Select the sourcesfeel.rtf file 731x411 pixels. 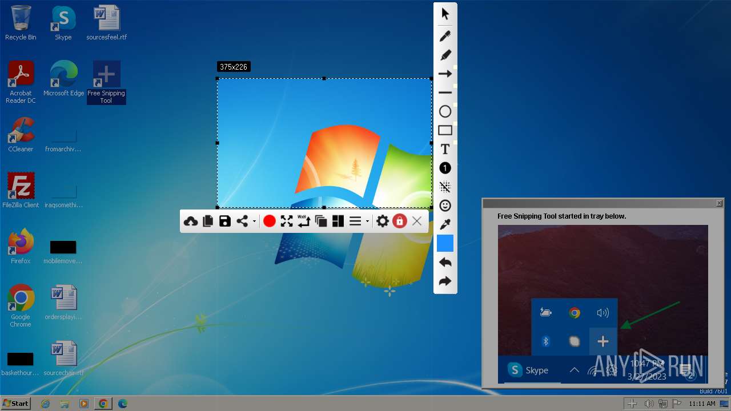(106, 23)
